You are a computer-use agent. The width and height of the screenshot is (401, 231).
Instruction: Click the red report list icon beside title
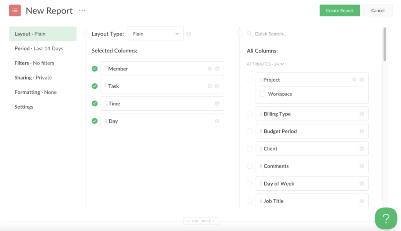tap(15, 10)
